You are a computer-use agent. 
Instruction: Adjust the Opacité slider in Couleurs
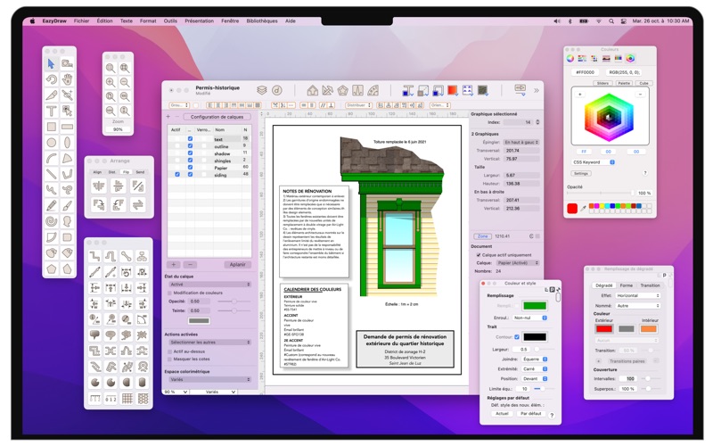(x=599, y=193)
